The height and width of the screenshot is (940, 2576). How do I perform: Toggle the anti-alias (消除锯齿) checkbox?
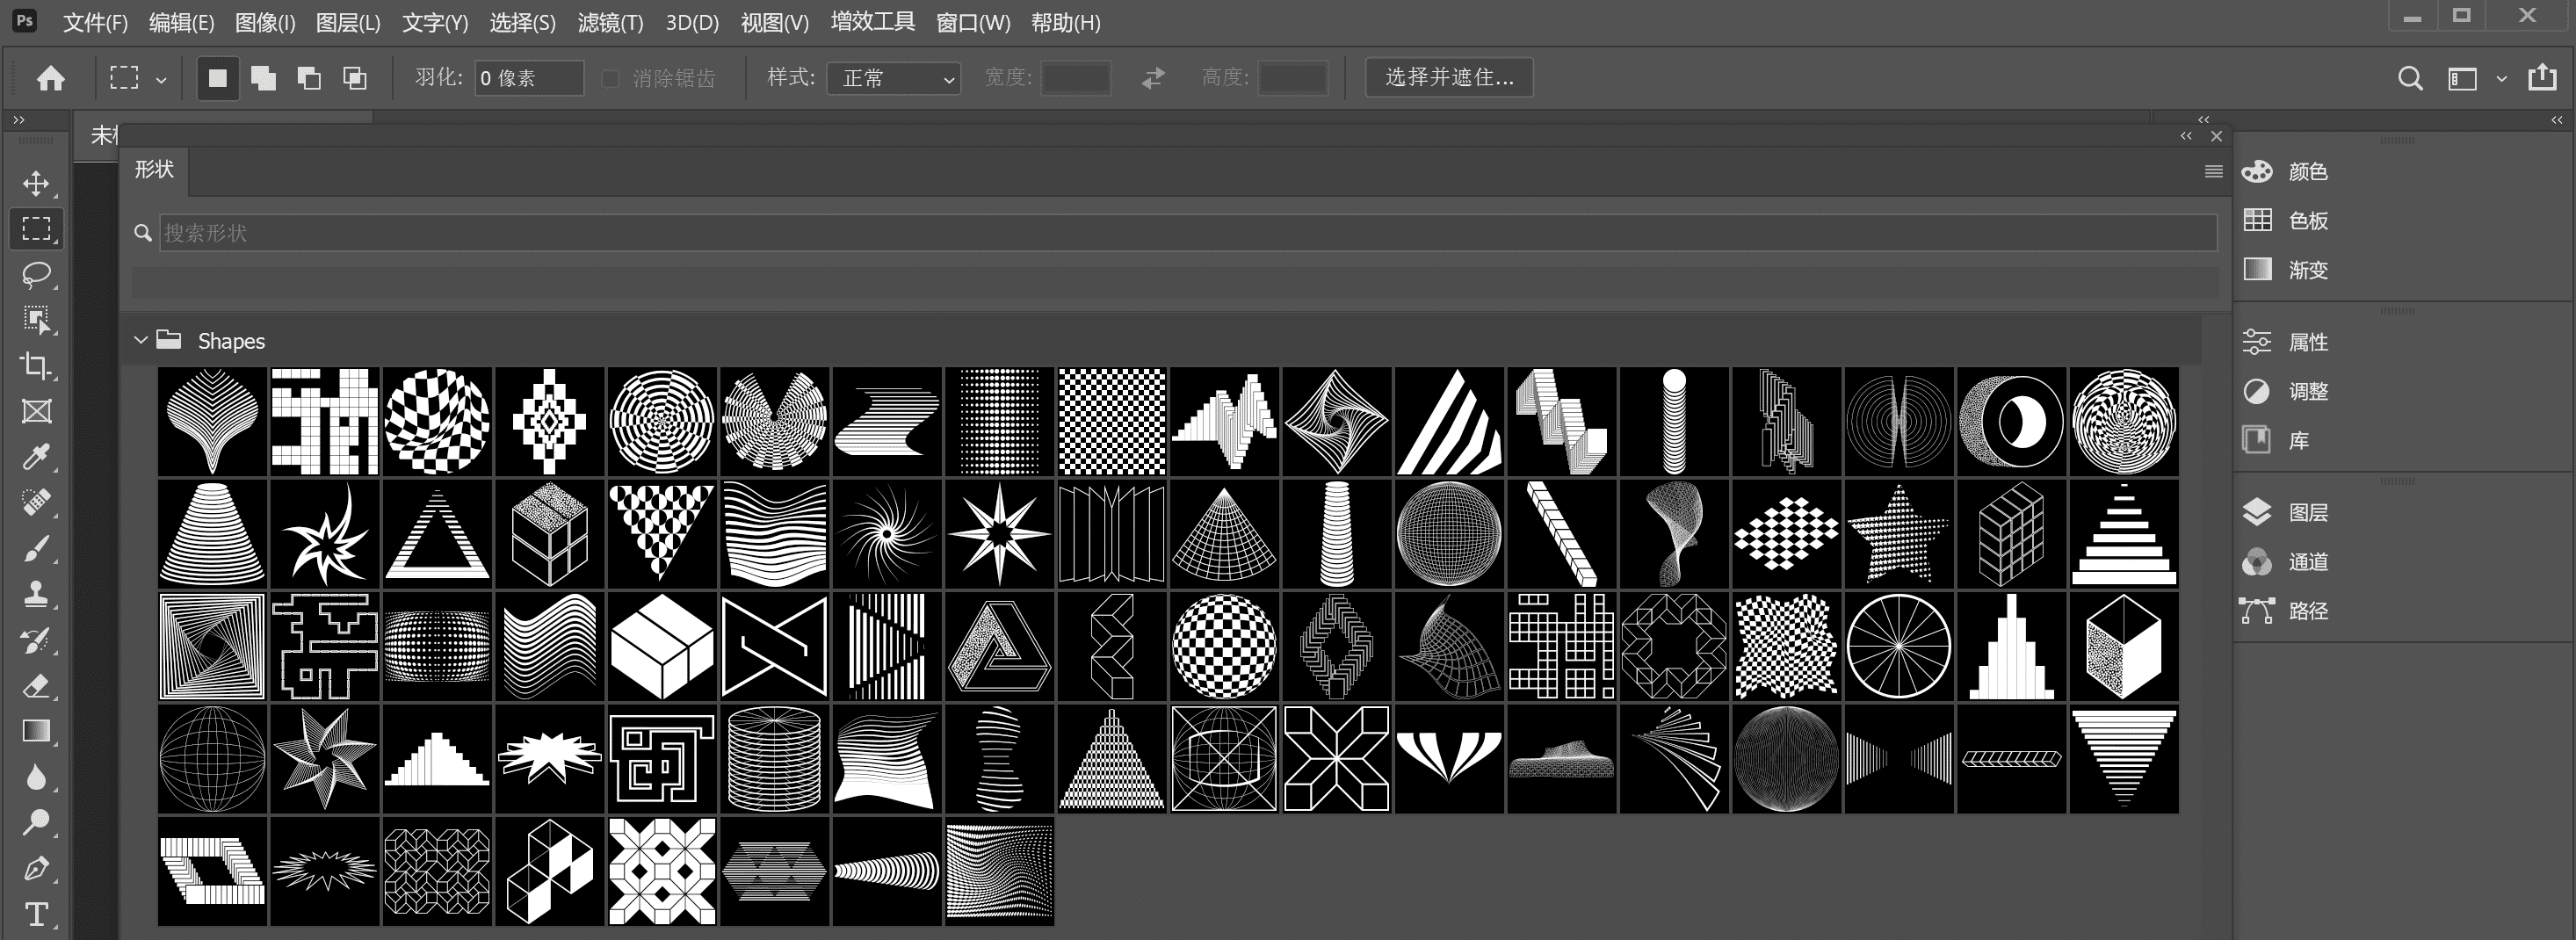coord(610,78)
